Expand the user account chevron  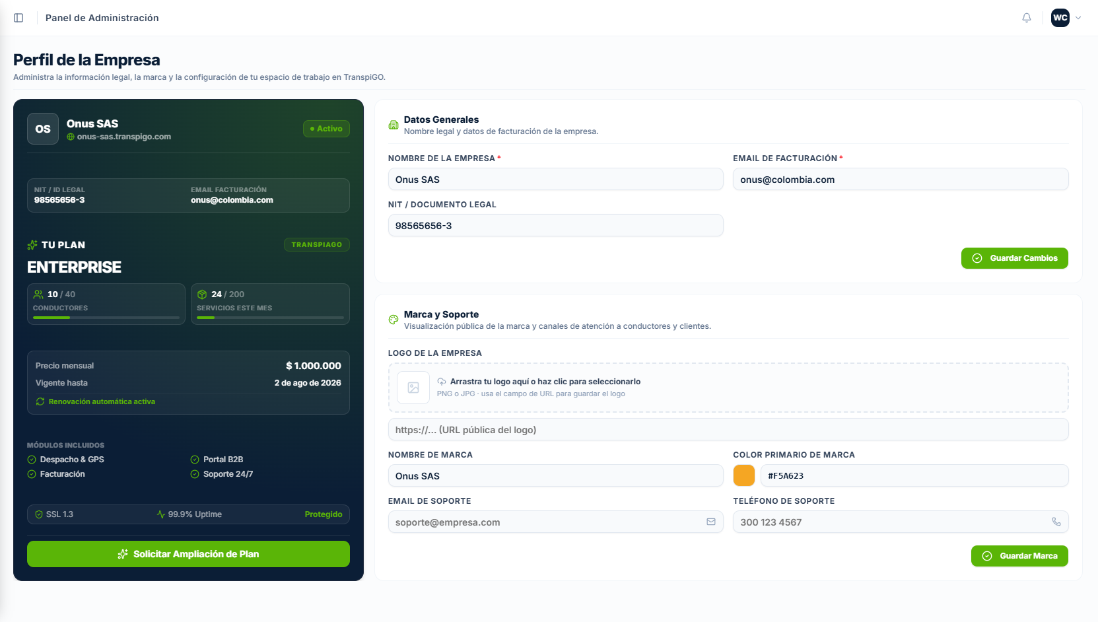(1078, 18)
